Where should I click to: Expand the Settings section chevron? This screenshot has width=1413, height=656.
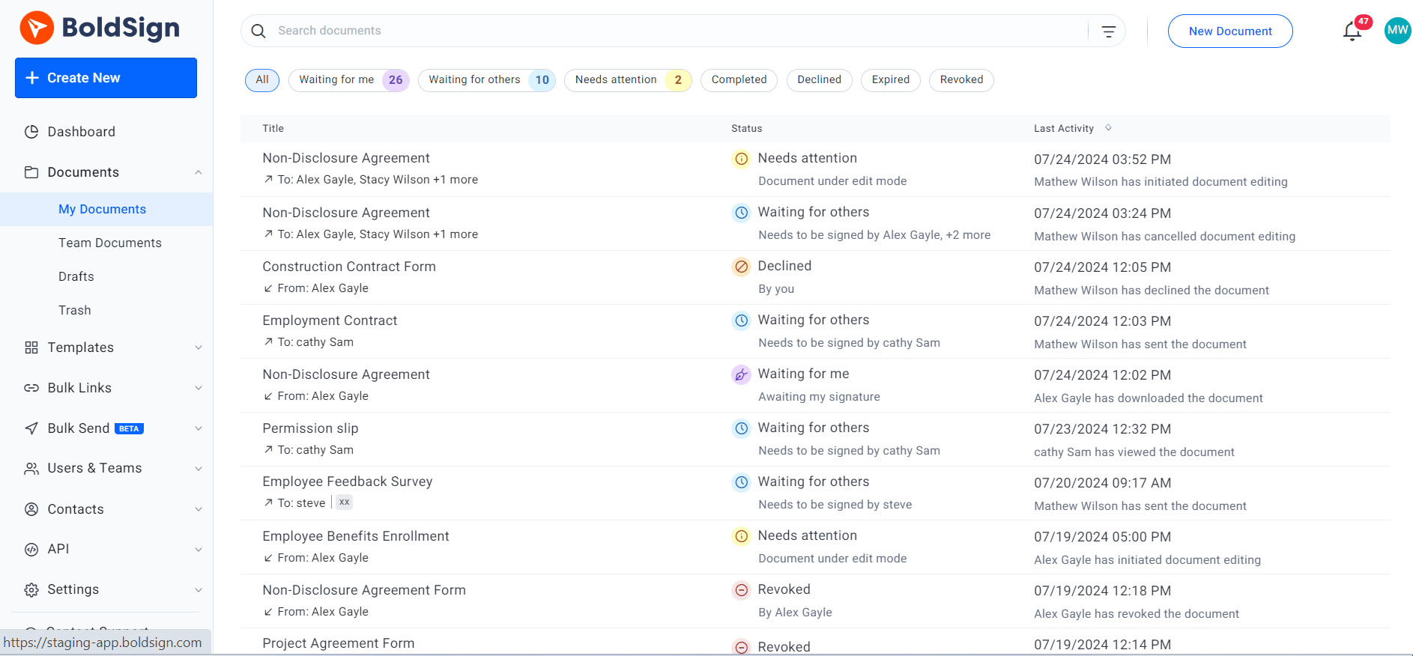[199, 589]
